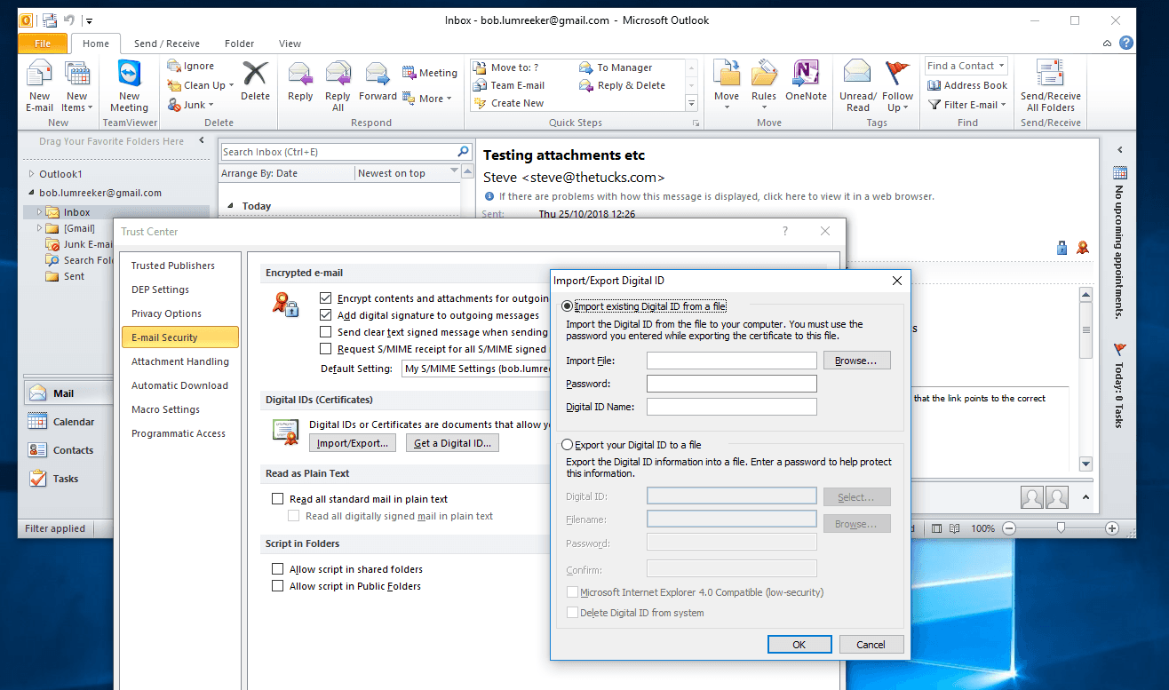Select Import existing Digital ID from a file
Image resolution: width=1169 pixels, height=690 pixels.
tap(568, 306)
